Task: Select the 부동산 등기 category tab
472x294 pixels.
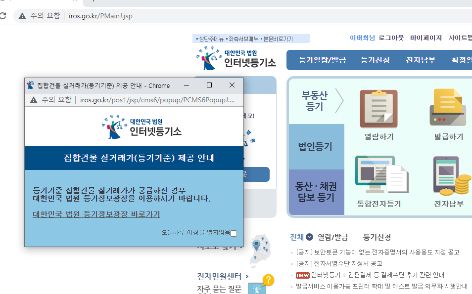Action: pyautogui.click(x=315, y=101)
